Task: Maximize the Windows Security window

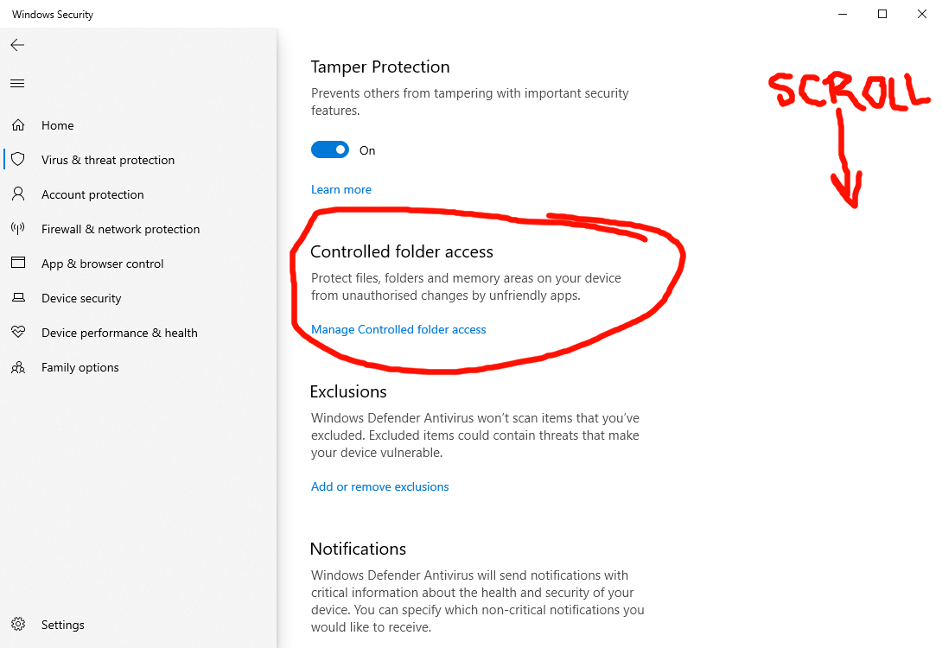Action: tap(882, 14)
